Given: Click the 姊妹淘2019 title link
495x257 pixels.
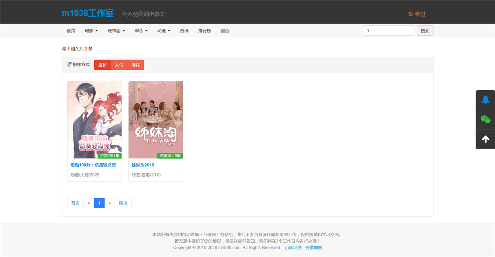Looking at the screenshot, I should pos(143,165).
